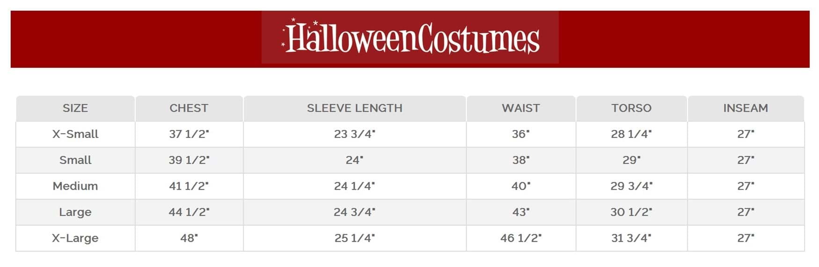Select the TORSO column header
This screenshot has height=267, width=819.
[x=631, y=108]
